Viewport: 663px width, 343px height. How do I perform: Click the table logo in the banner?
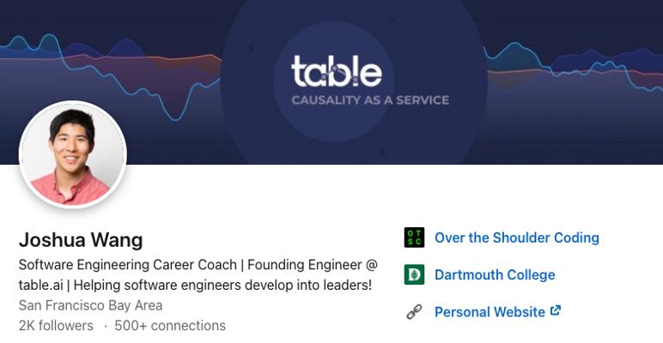click(x=336, y=72)
